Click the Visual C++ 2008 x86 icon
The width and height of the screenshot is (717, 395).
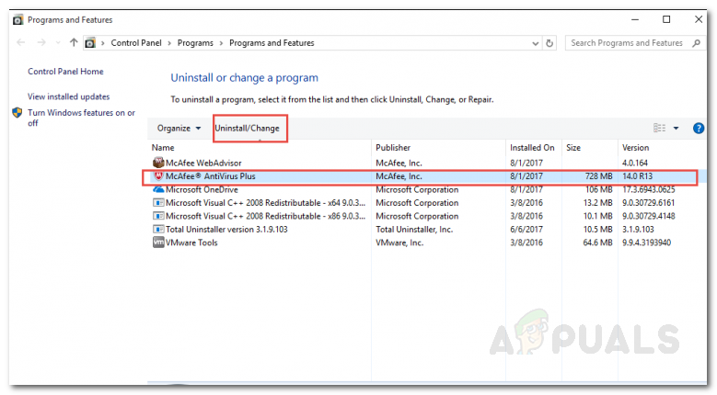[158, 216]
